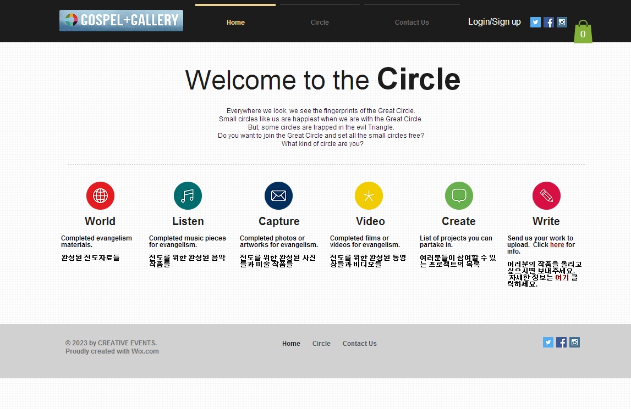Screen dimensions: 631x409
Task: Open the Instagram icon in the footer
Action: tap(574, 343)
